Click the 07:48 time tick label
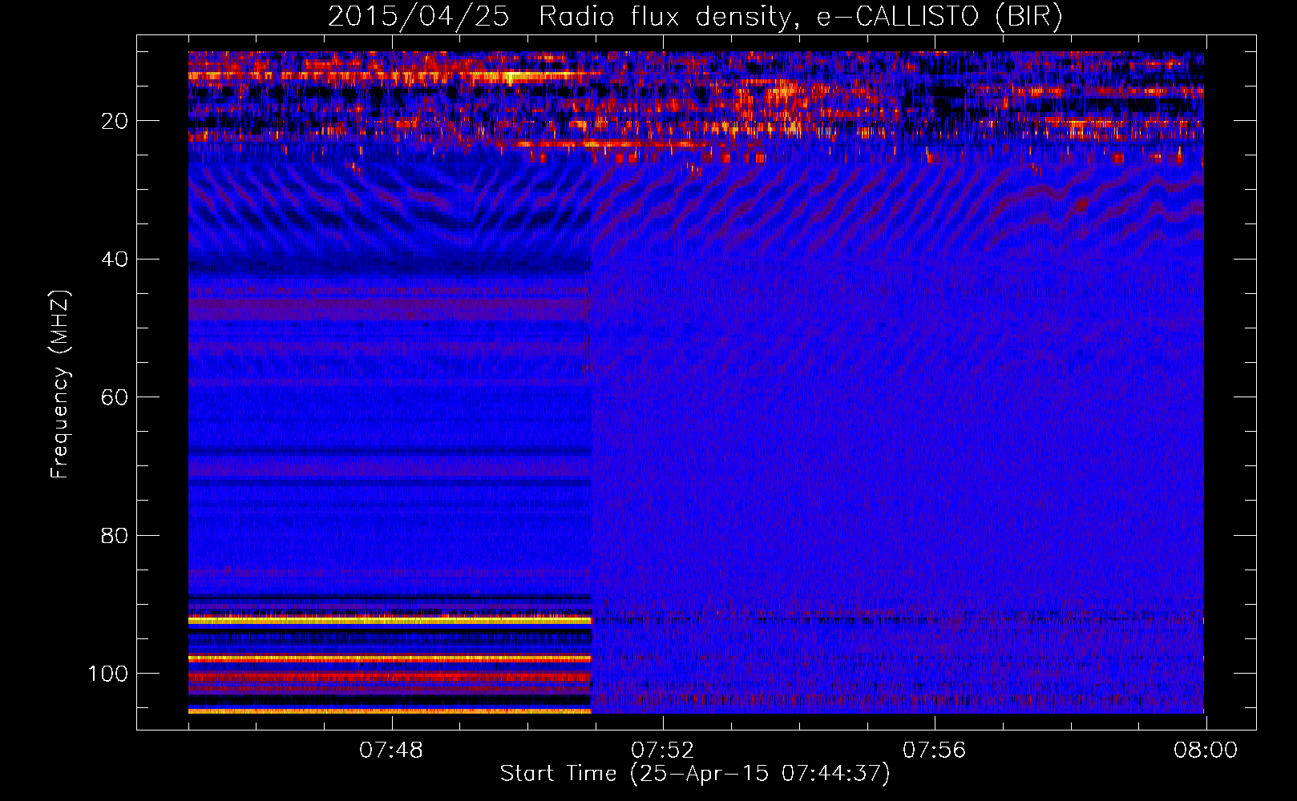The image size is (1297, 801). coord(391,751)
